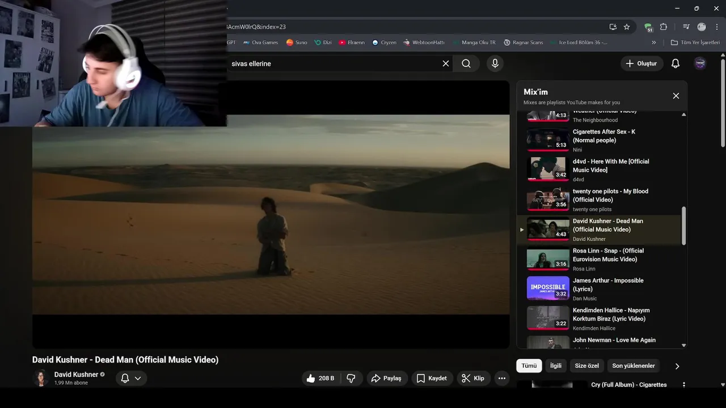Screen dimensions: 726x408
Task: Start voice search with microphone icon
Action: pyautogui.click(x=495, y=63)
